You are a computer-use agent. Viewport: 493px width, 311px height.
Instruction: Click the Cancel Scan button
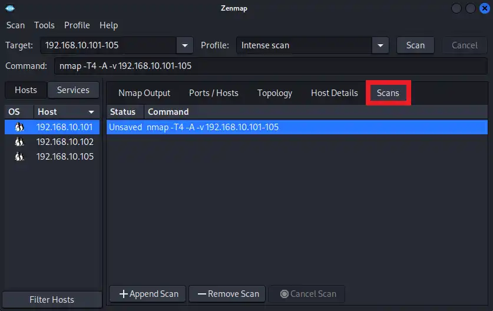[x=307, y=294]
